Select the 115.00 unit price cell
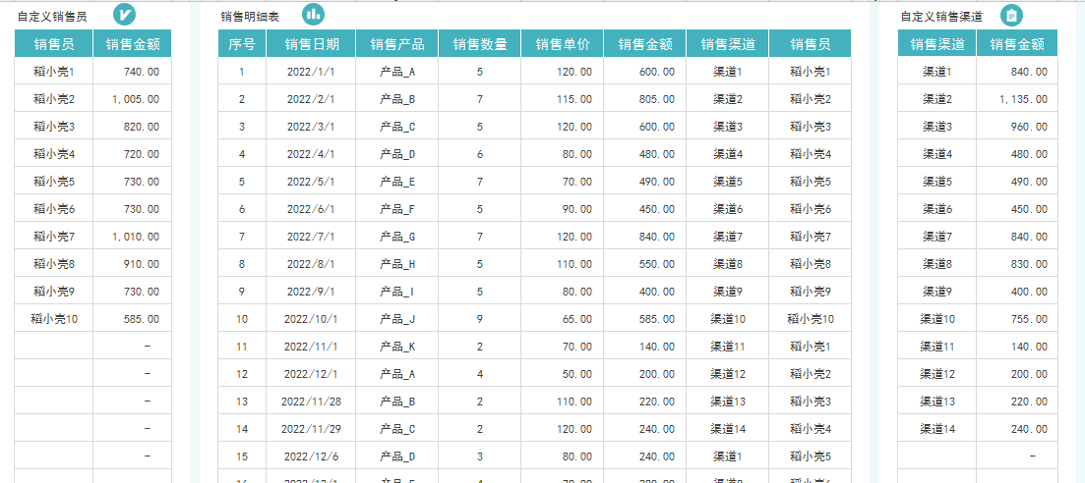Viewport: 1085px width, 483px height. pyautogui.click(x=563, y=99)
